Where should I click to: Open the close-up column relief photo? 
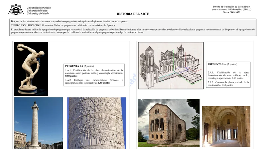tap(97, 123)
